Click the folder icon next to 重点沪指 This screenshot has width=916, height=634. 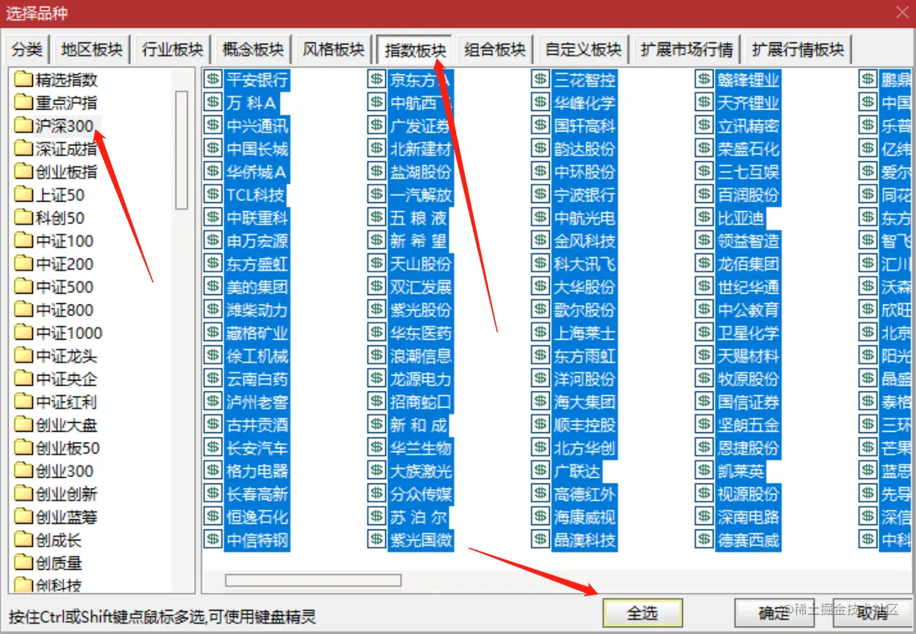[23, 102]
